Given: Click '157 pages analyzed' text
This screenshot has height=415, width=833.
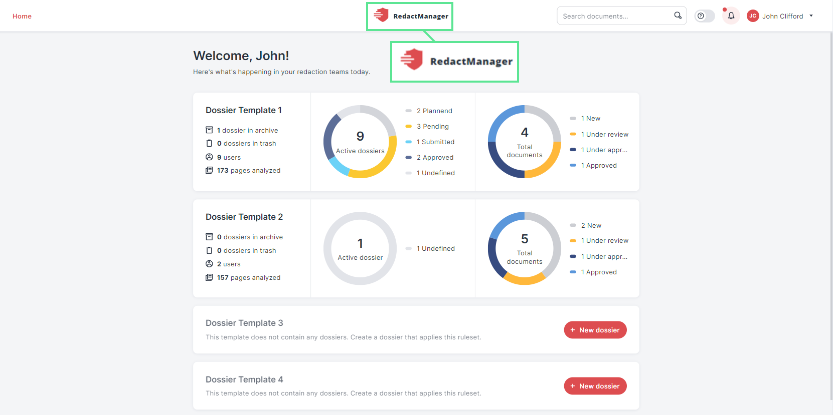Looking at the screenshot, I should (249, 277).
